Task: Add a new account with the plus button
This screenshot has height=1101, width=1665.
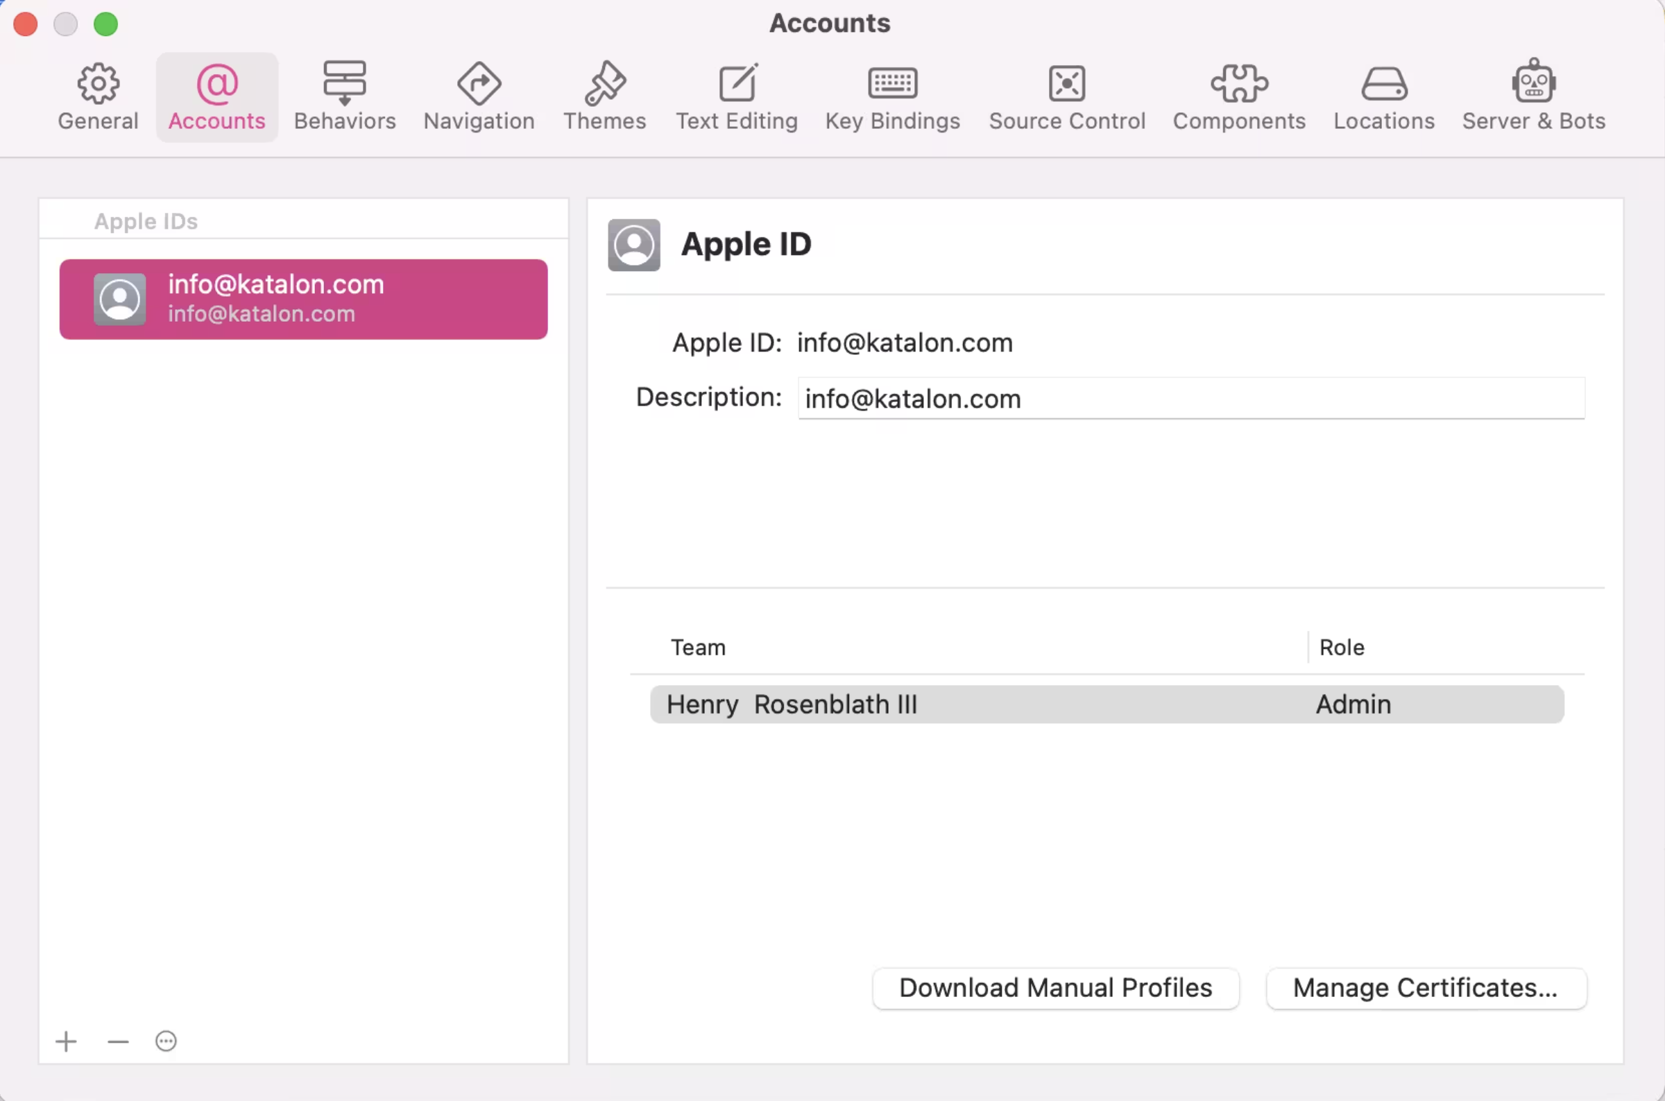Action: click(65, 1041)
